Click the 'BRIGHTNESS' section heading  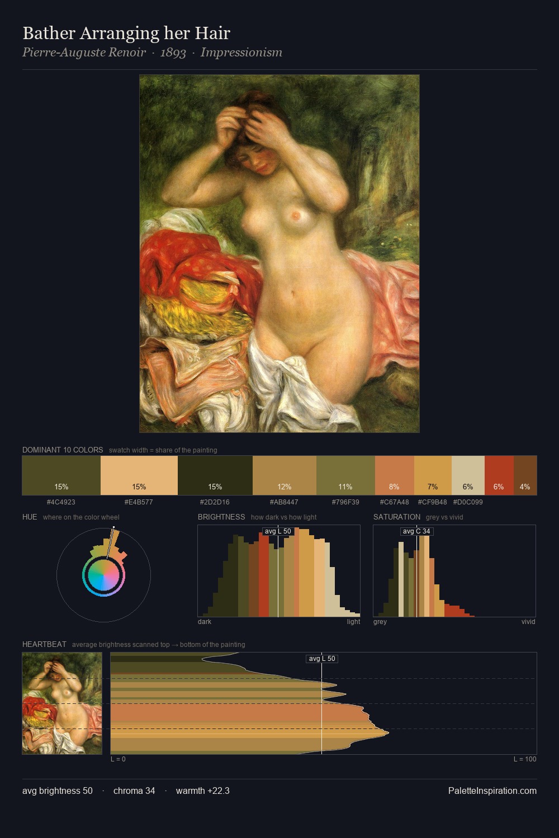(x=221, y=517)
